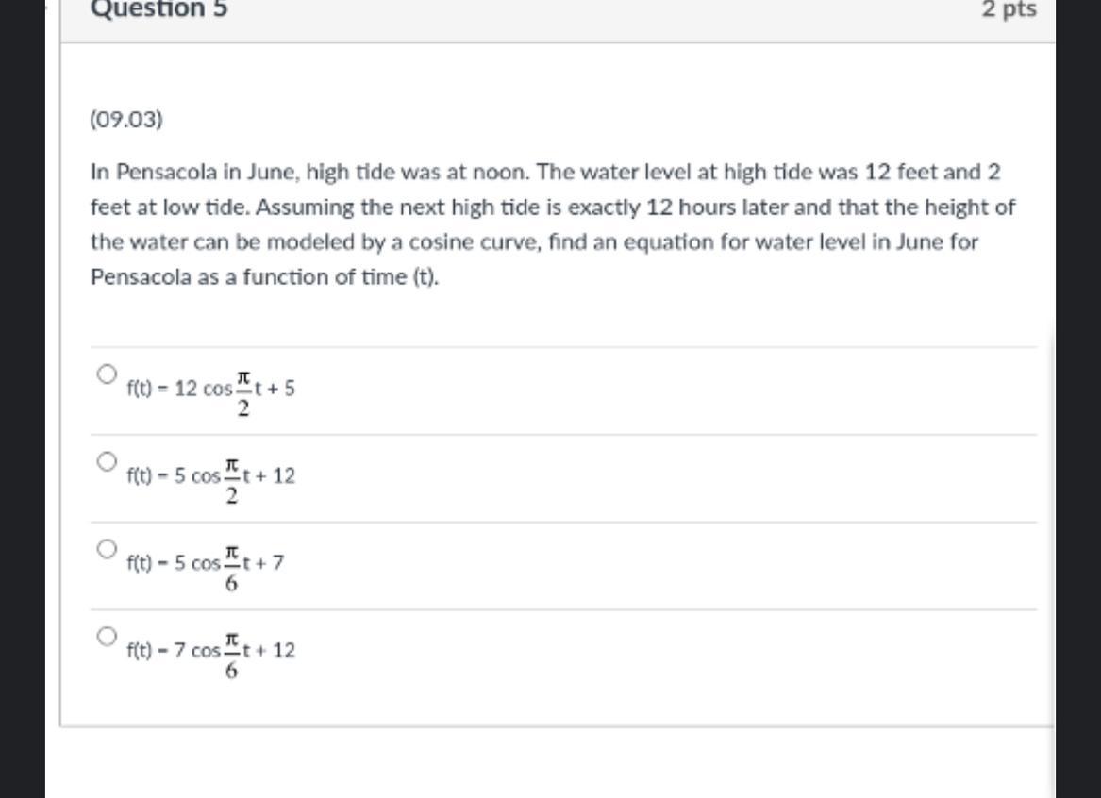This screenshot has width=1101, height=798.
Task: Select the formula text of the first option
Action: coord(209,389)
